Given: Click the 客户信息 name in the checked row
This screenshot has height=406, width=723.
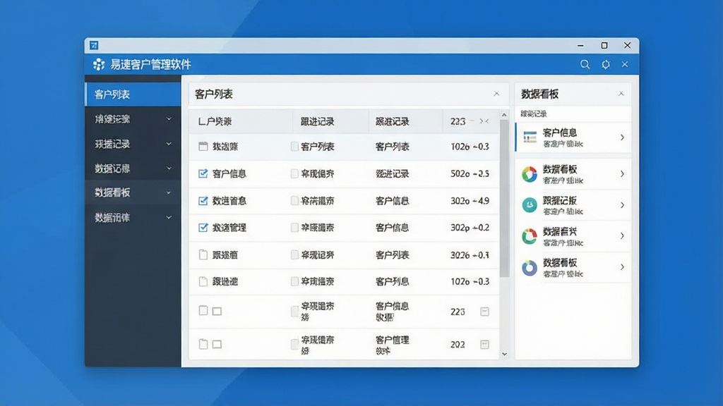Looking at the screenshot, I should (x=229, y=173).
